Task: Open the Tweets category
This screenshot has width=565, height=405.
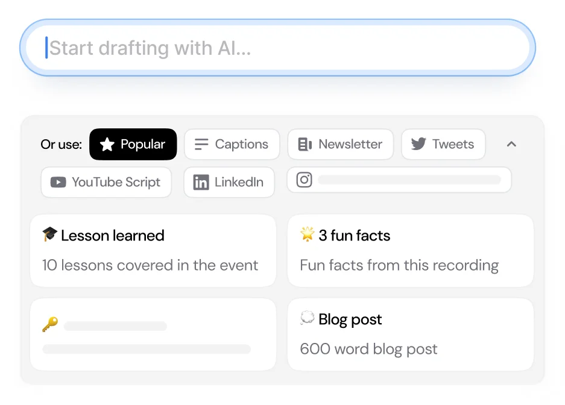Action: [443, 144]
